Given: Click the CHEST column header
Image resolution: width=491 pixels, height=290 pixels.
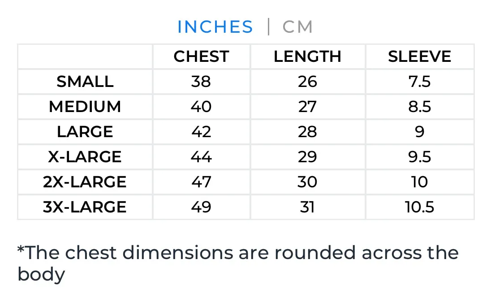Looking at the screenshot, I should (201, 56).
